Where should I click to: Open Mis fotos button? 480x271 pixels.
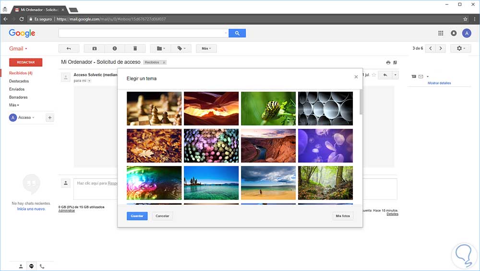pos(343,216)
